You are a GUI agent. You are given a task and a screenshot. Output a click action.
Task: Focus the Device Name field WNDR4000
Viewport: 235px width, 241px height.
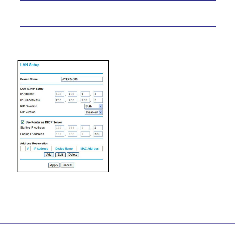click(82, 79)
